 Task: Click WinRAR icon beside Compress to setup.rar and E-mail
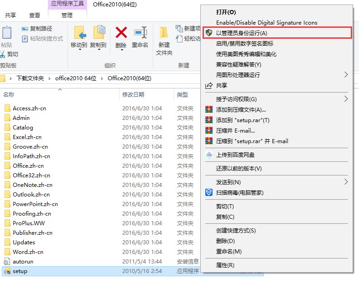pos(209,141)
